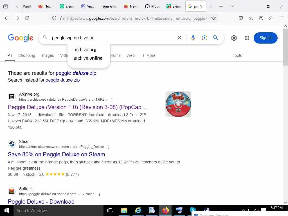The image size is (288, 216).
Task: Follow the peggle deluxe zip link
Action: [x=76, y=73]
